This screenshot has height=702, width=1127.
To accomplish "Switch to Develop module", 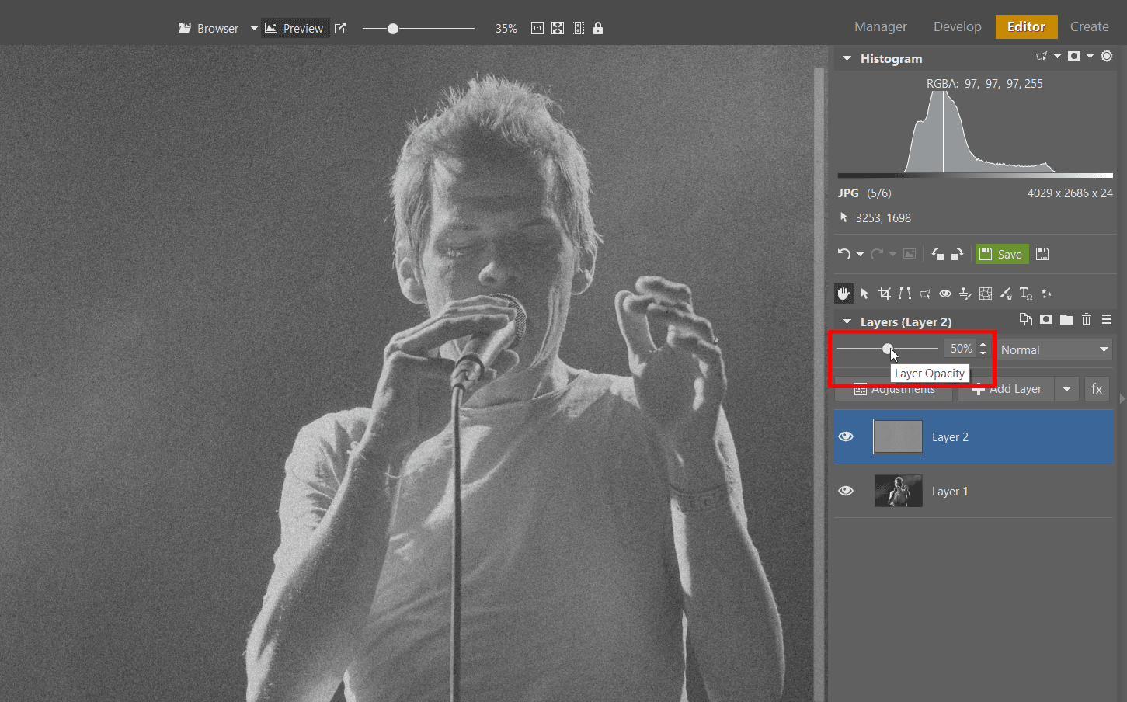I will pyautogui.click(x=957, y=26).
